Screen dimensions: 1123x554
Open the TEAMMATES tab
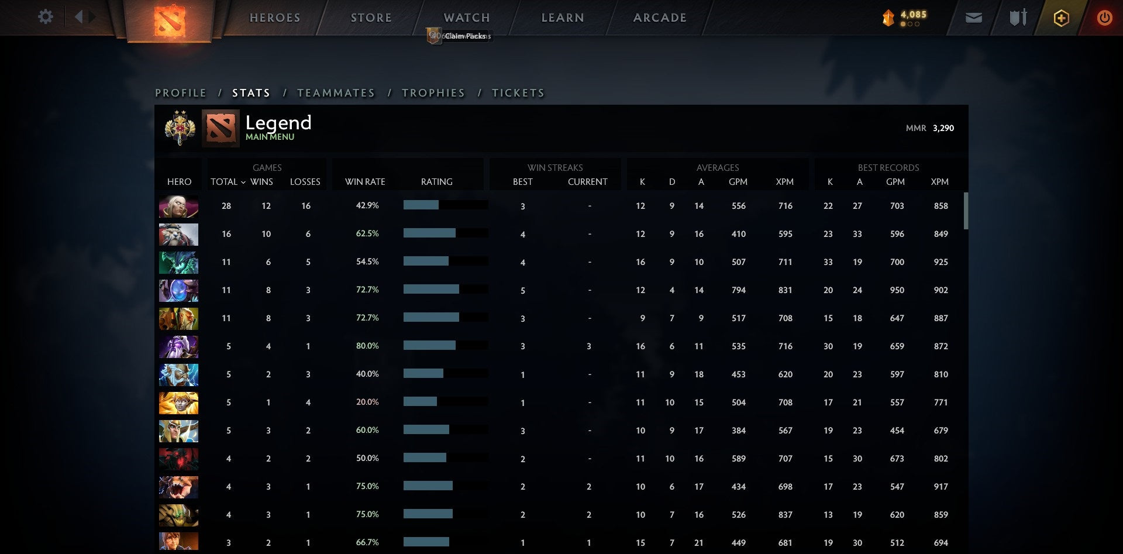click(336, 92)
